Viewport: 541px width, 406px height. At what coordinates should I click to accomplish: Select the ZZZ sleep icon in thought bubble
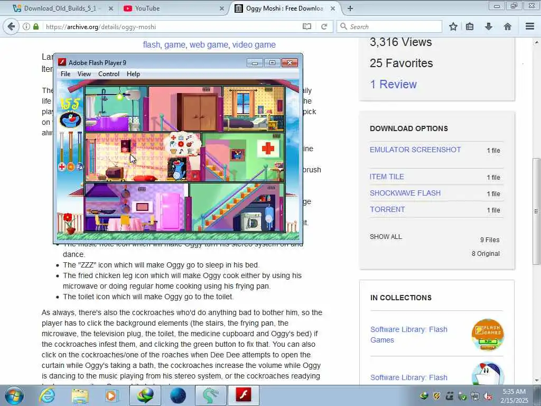(x=189, y=137)
